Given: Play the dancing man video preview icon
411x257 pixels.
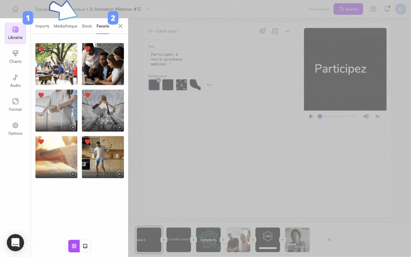Looking at the screenshot, I should pyautogui.click(x=119, y=174).
